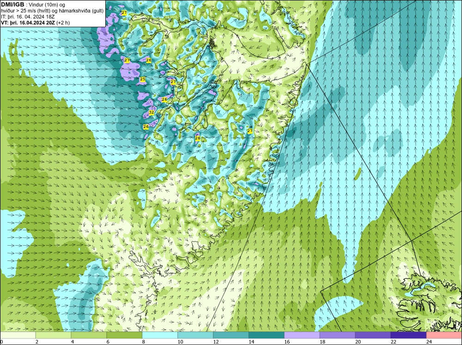Image resolution: width=462 pixels, height=345 pixels.
Task: Click the pale cream 0–2 color scale segment
Action: (18, 335)
